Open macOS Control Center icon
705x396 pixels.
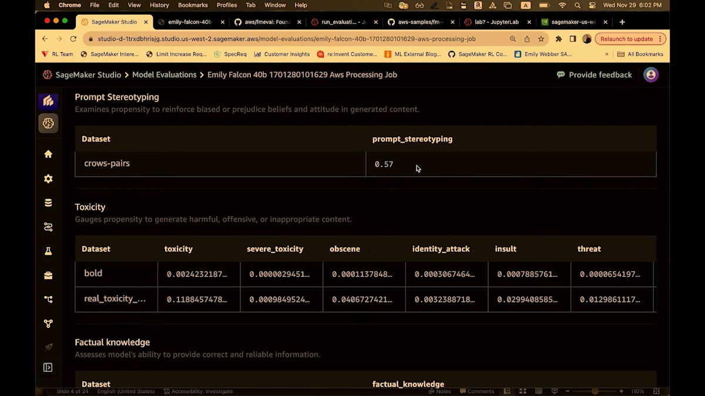[592, 5]
